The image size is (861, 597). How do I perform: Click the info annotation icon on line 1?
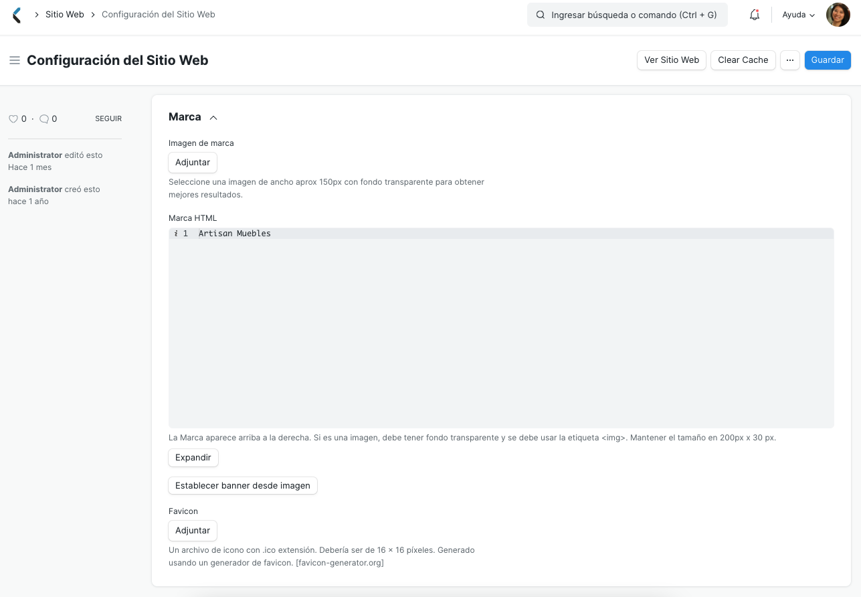175,234
